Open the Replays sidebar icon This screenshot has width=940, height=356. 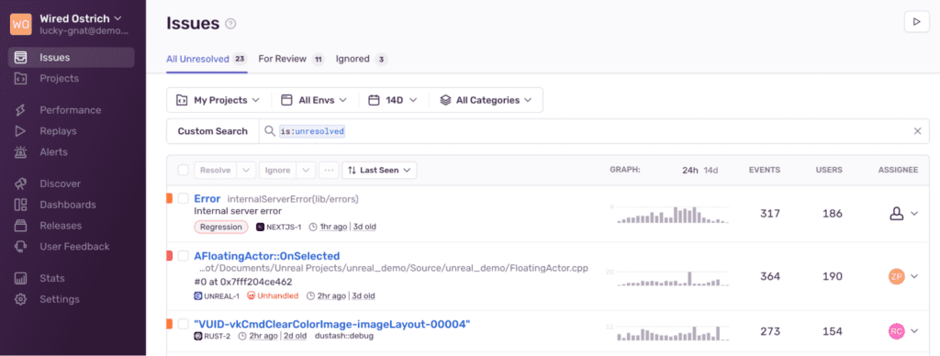(x=20, y=130)
